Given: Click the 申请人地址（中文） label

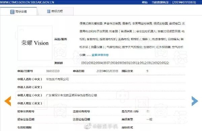Looking at the screenshot, I should [x=30, y=95].
